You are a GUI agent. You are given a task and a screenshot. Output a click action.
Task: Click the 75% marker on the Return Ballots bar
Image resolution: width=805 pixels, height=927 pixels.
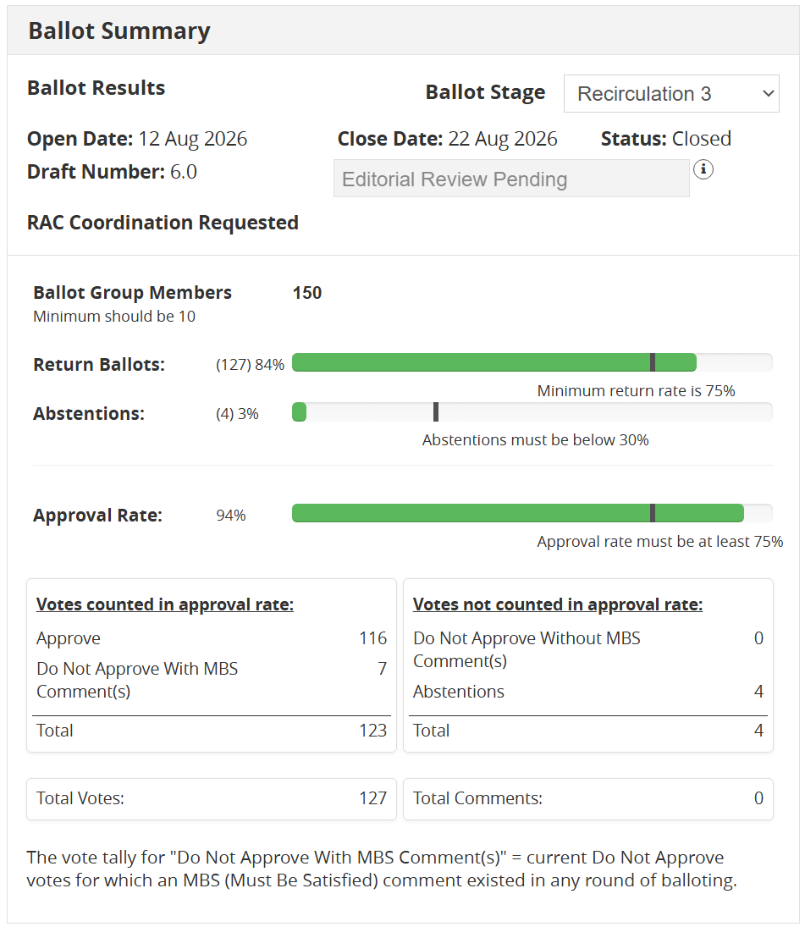click(653, 362)
